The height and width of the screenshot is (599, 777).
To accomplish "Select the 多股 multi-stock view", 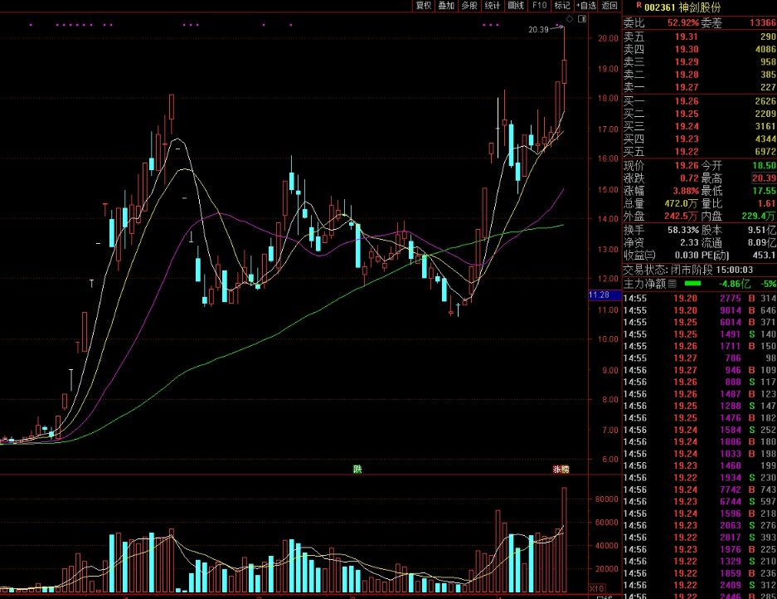I will [x=469, y=6].
